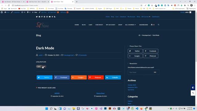Open the floating font size button
The width and height of the screenshot is (197, 111).
coord(193,93)
